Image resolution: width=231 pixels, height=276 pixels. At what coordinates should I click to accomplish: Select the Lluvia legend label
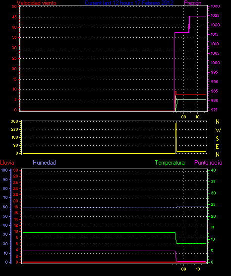click(x=7, y=163)
